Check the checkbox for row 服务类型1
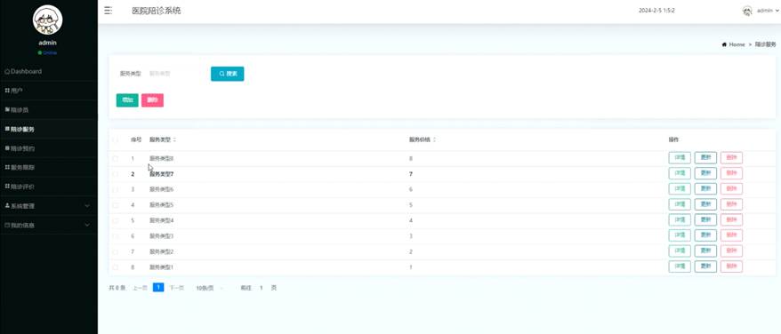 click(x=115, y=267)
